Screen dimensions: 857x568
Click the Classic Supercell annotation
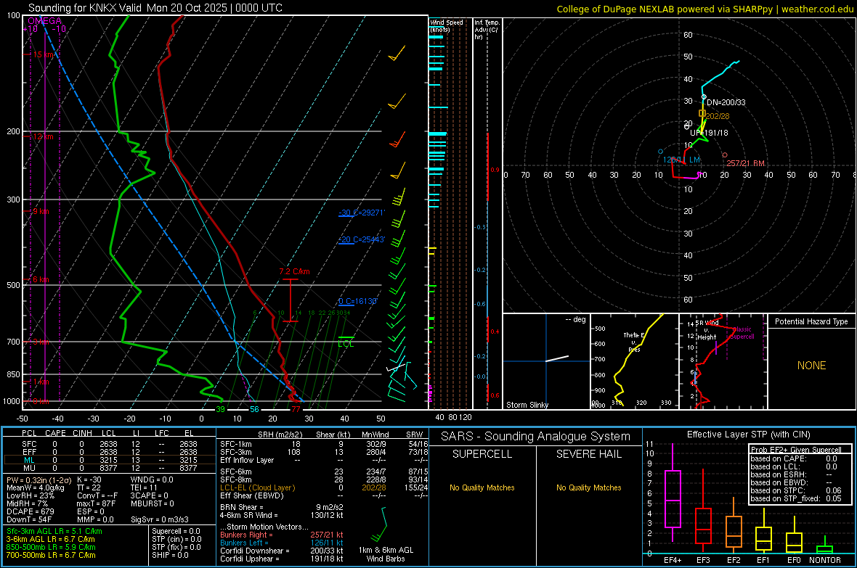pyautogui.click(x=741, y=333)
